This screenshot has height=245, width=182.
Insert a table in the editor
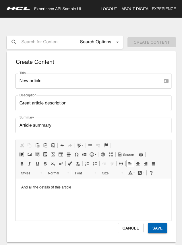61,155
